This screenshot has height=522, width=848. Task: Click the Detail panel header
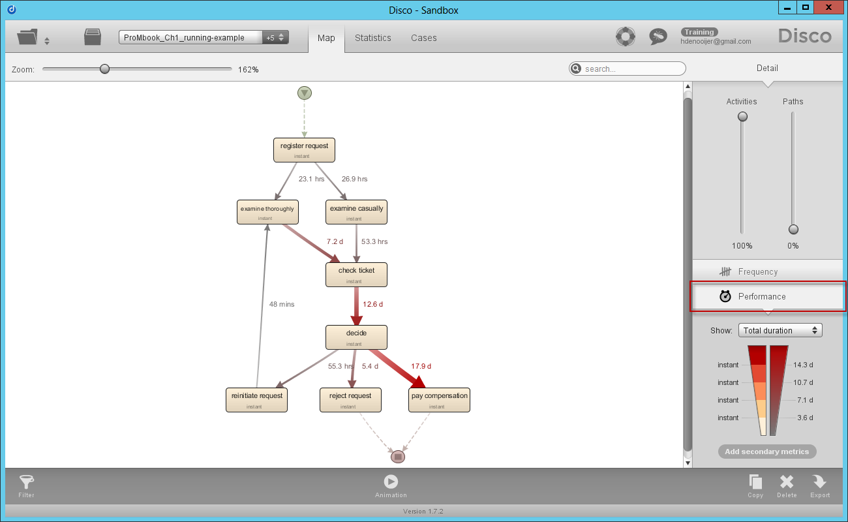[767, 68]
